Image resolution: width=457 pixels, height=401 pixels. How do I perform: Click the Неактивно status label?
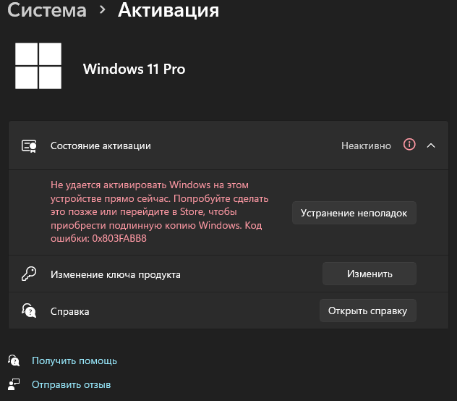(x=366, y=145)
